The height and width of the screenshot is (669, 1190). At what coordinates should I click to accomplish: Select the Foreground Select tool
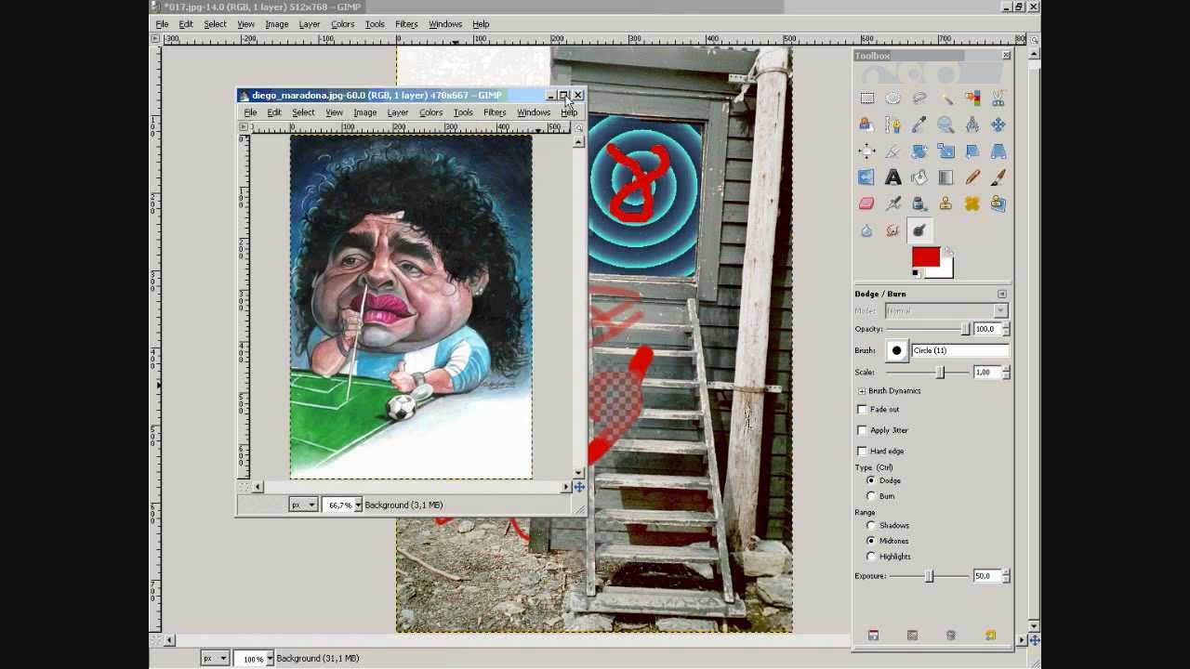(866, 125)
